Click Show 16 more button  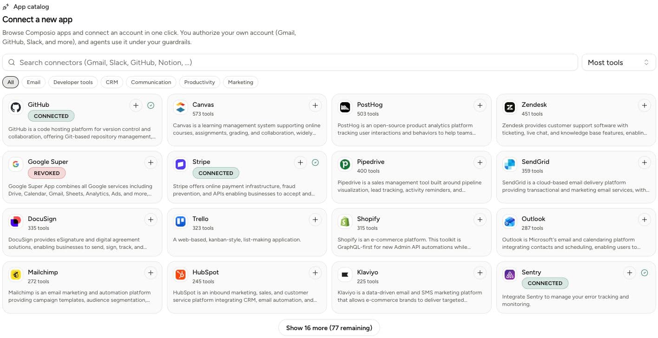329,328
